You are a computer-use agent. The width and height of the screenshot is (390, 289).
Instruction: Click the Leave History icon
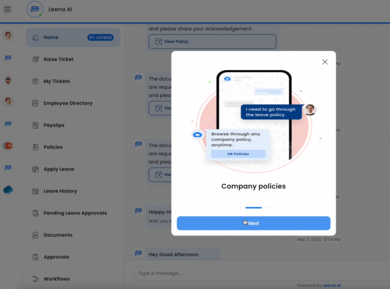tap(36, 191)
